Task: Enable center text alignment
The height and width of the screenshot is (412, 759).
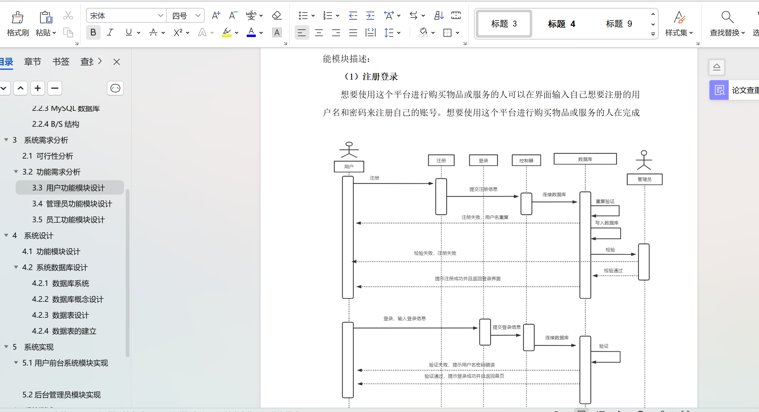Action: (x=319, y=32)
